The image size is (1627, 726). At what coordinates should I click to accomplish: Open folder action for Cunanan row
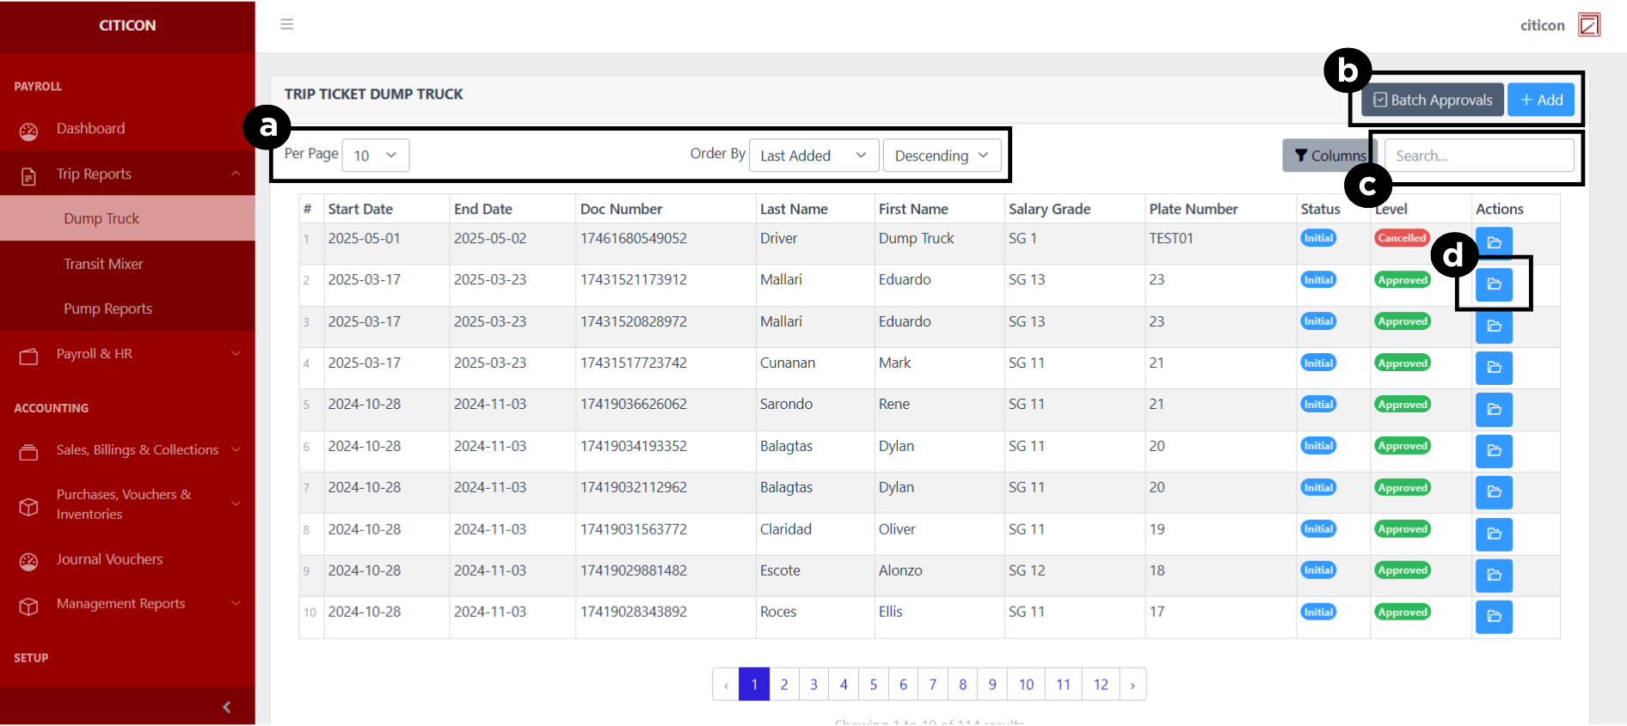[1494, 367]
